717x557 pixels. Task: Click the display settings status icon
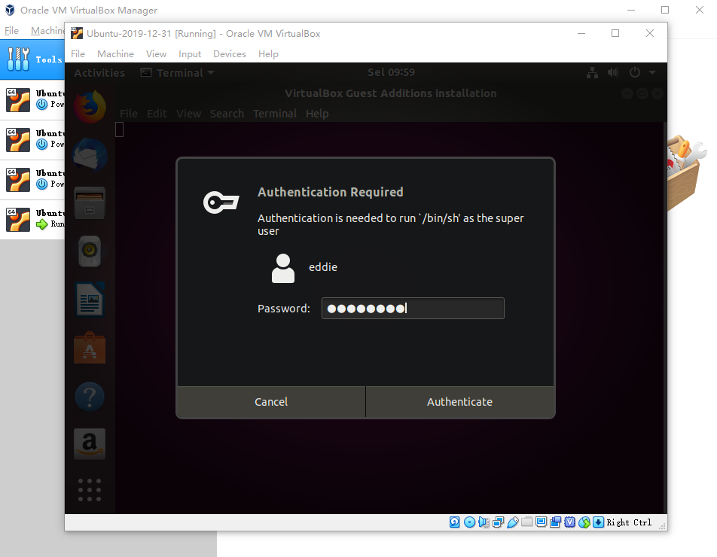pos(541,522)
